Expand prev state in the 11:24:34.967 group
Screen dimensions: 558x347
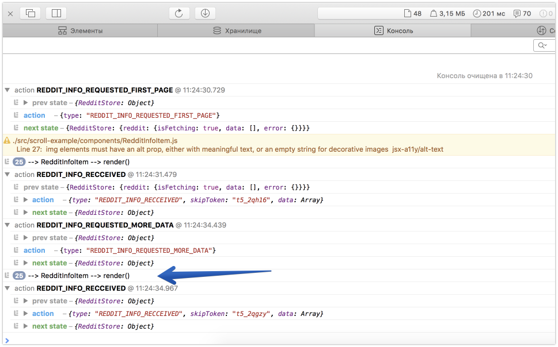tap(25, 301)
